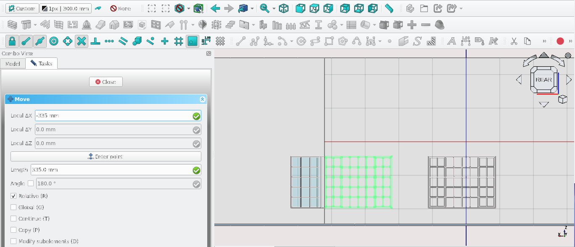Collapse the Move task panel
Viewport: 575px width, 247px height.
click(x=202, y=99)
